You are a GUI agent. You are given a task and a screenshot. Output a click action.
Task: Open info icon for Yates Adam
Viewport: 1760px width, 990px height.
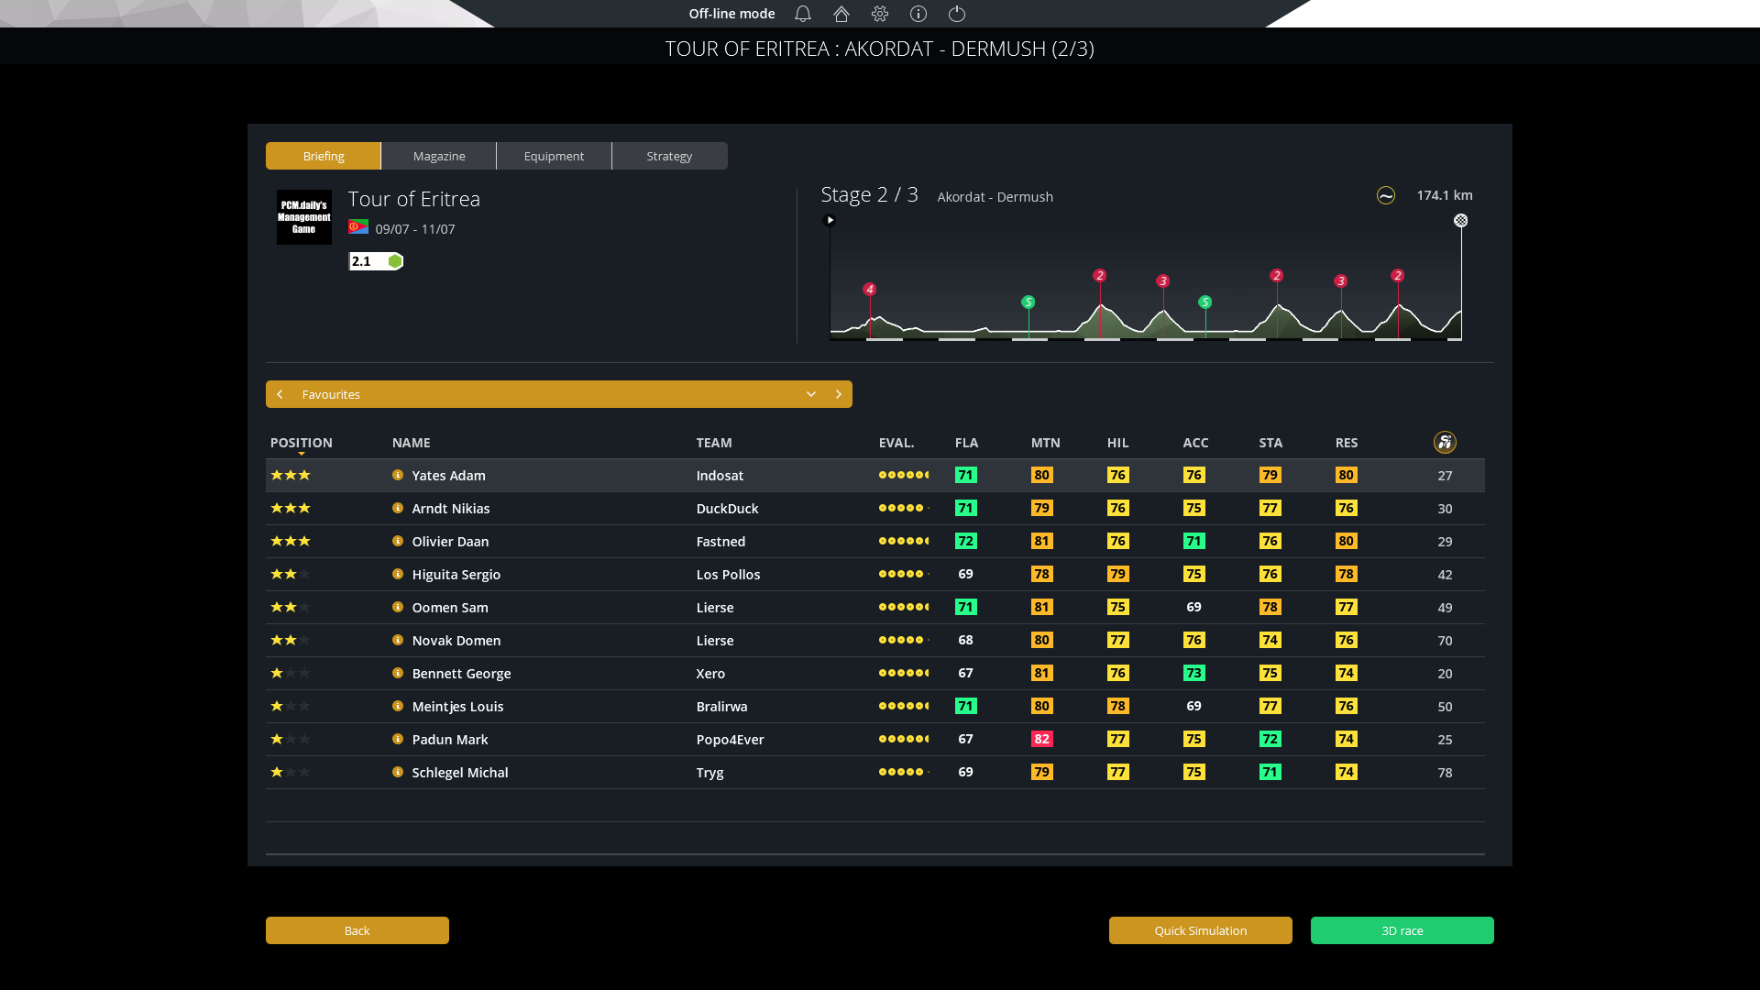[398, 475]
